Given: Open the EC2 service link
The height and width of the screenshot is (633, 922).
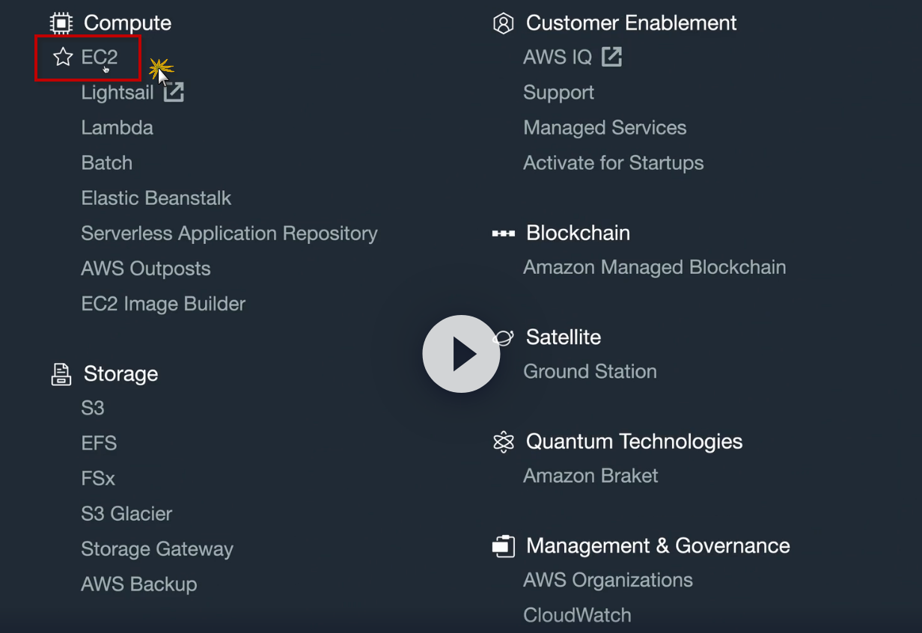Looking at the screenshot, I should (100, 57).
